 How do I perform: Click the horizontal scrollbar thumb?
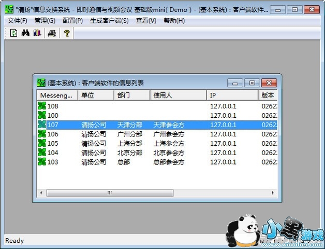click(110, 193)
